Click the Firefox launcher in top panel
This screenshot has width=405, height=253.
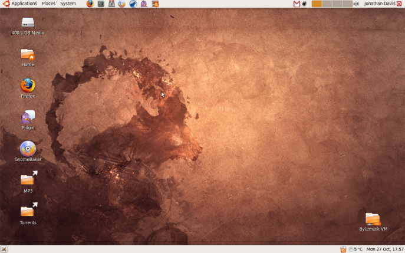[90, 4]
